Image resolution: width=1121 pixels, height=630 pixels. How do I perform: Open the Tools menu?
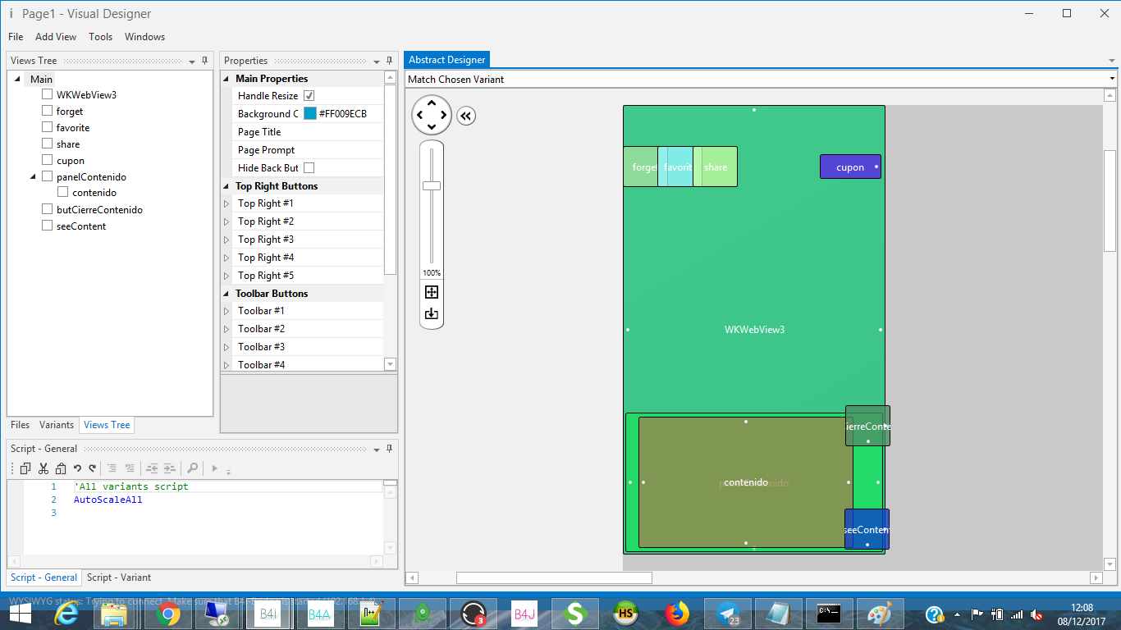point(101,37)
